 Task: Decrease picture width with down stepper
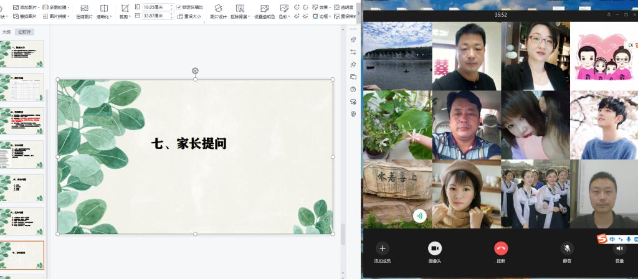tap(171, 18)
